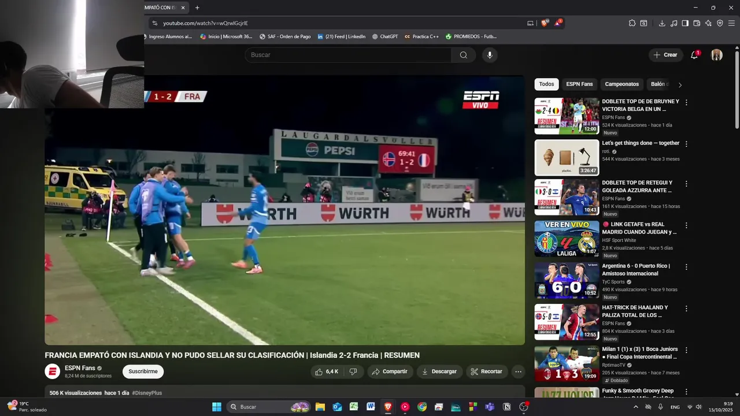The width and height of the screenshot is (740, 416).
Task: Open a new browser tab with plus
Action: [197, 8]
